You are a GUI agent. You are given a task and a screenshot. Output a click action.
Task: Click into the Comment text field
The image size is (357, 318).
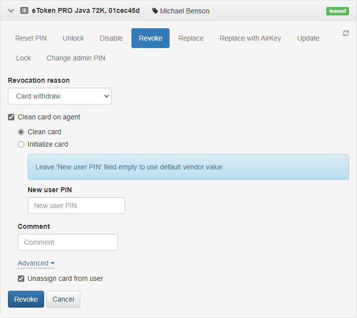[67, 242]
